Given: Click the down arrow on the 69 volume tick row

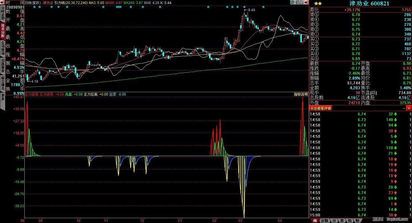Looking at the screenshot, I should (x=395, y=198).
